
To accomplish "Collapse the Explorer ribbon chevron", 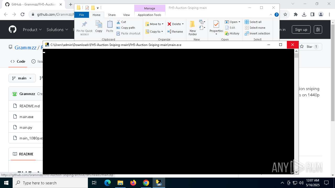I will [x=271, y=15].
